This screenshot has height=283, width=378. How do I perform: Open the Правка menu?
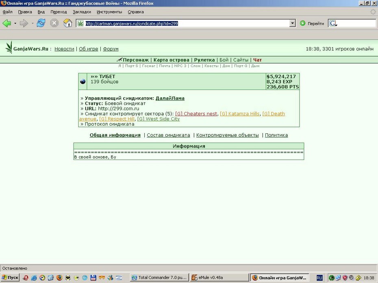pos(25,12)
